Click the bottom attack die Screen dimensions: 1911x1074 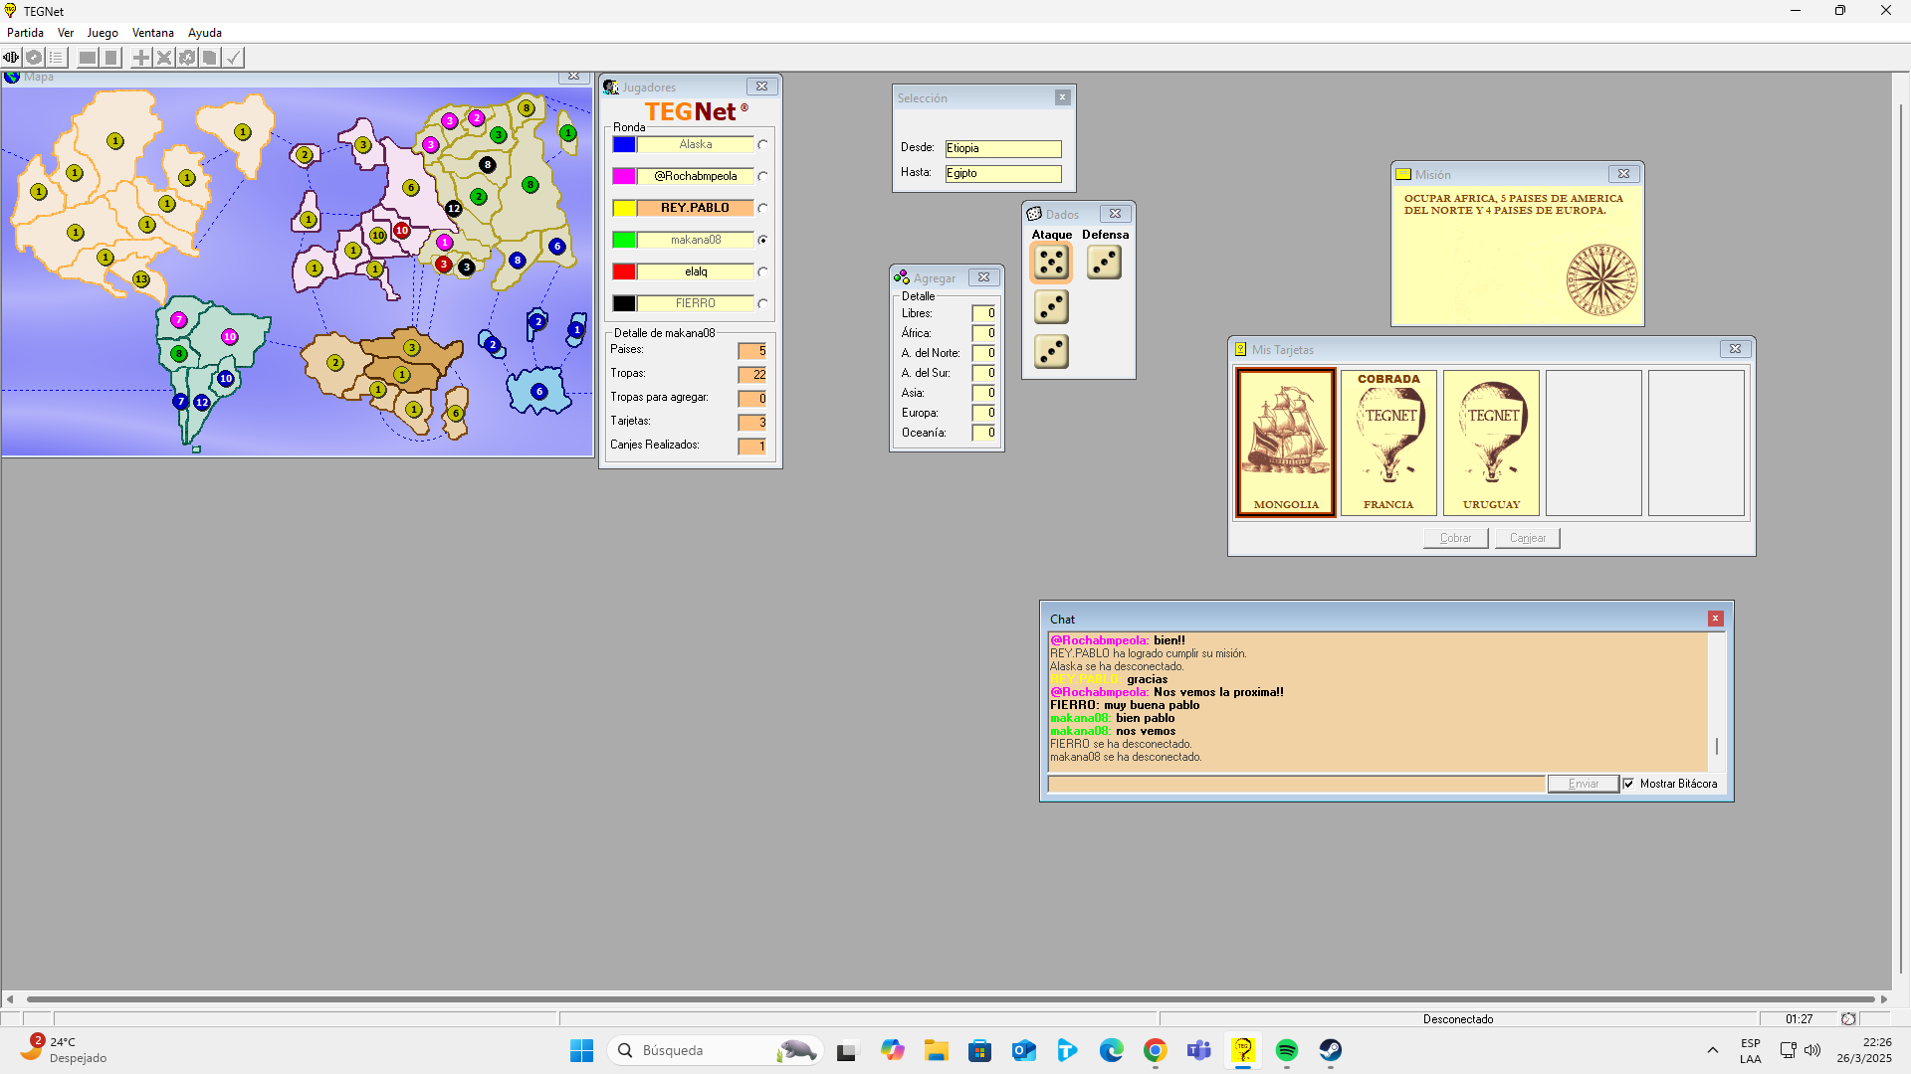tap(1051, 352)
